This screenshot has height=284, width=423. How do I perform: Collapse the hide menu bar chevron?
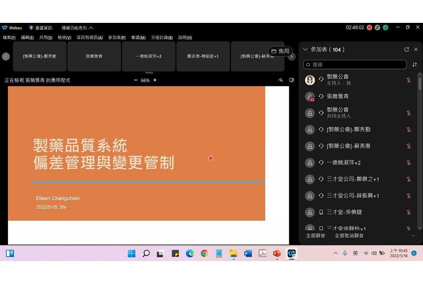pyautogui.click(x=91, y=28)
